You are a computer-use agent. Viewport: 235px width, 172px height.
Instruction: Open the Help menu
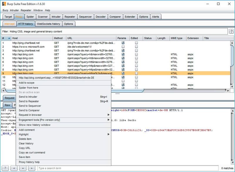[x=48, y=10]
